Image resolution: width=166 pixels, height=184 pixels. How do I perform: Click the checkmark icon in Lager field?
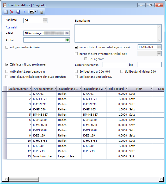(67, 33)
